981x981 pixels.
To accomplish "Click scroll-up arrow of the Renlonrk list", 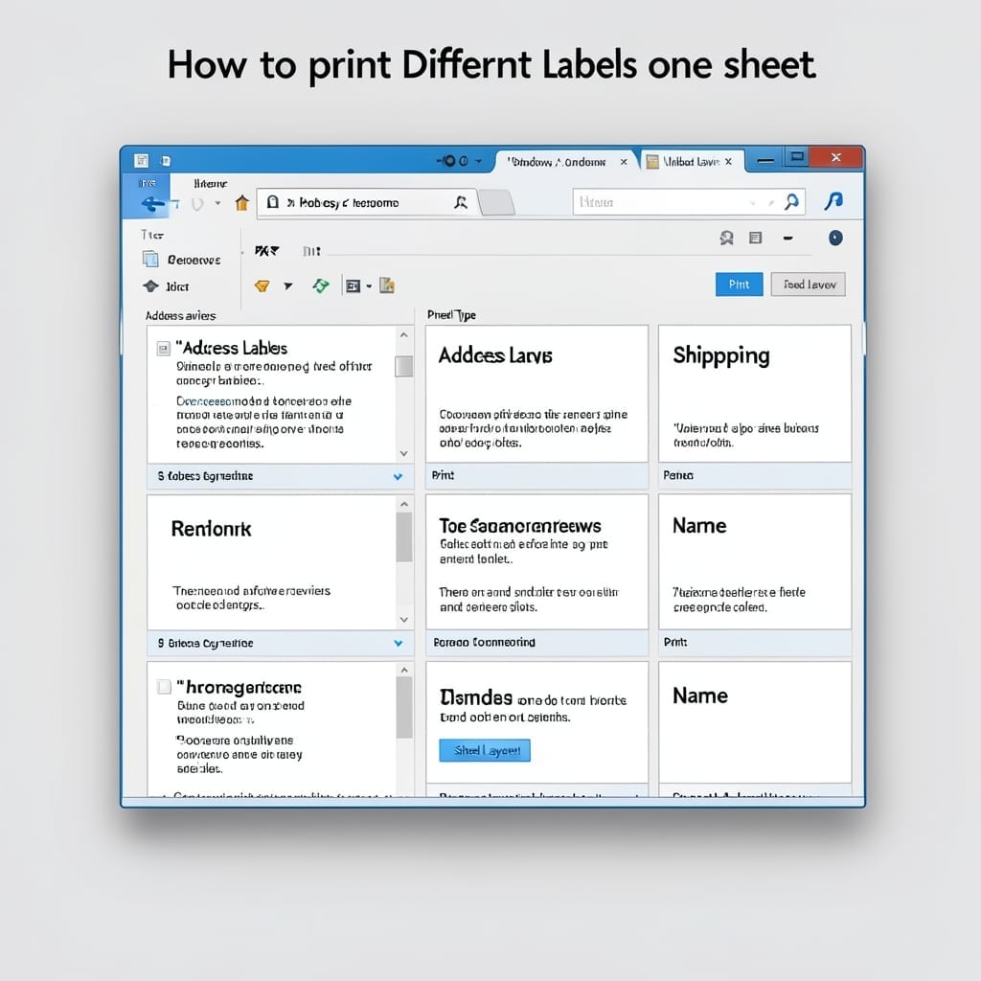I will click(x=404, y=504).
